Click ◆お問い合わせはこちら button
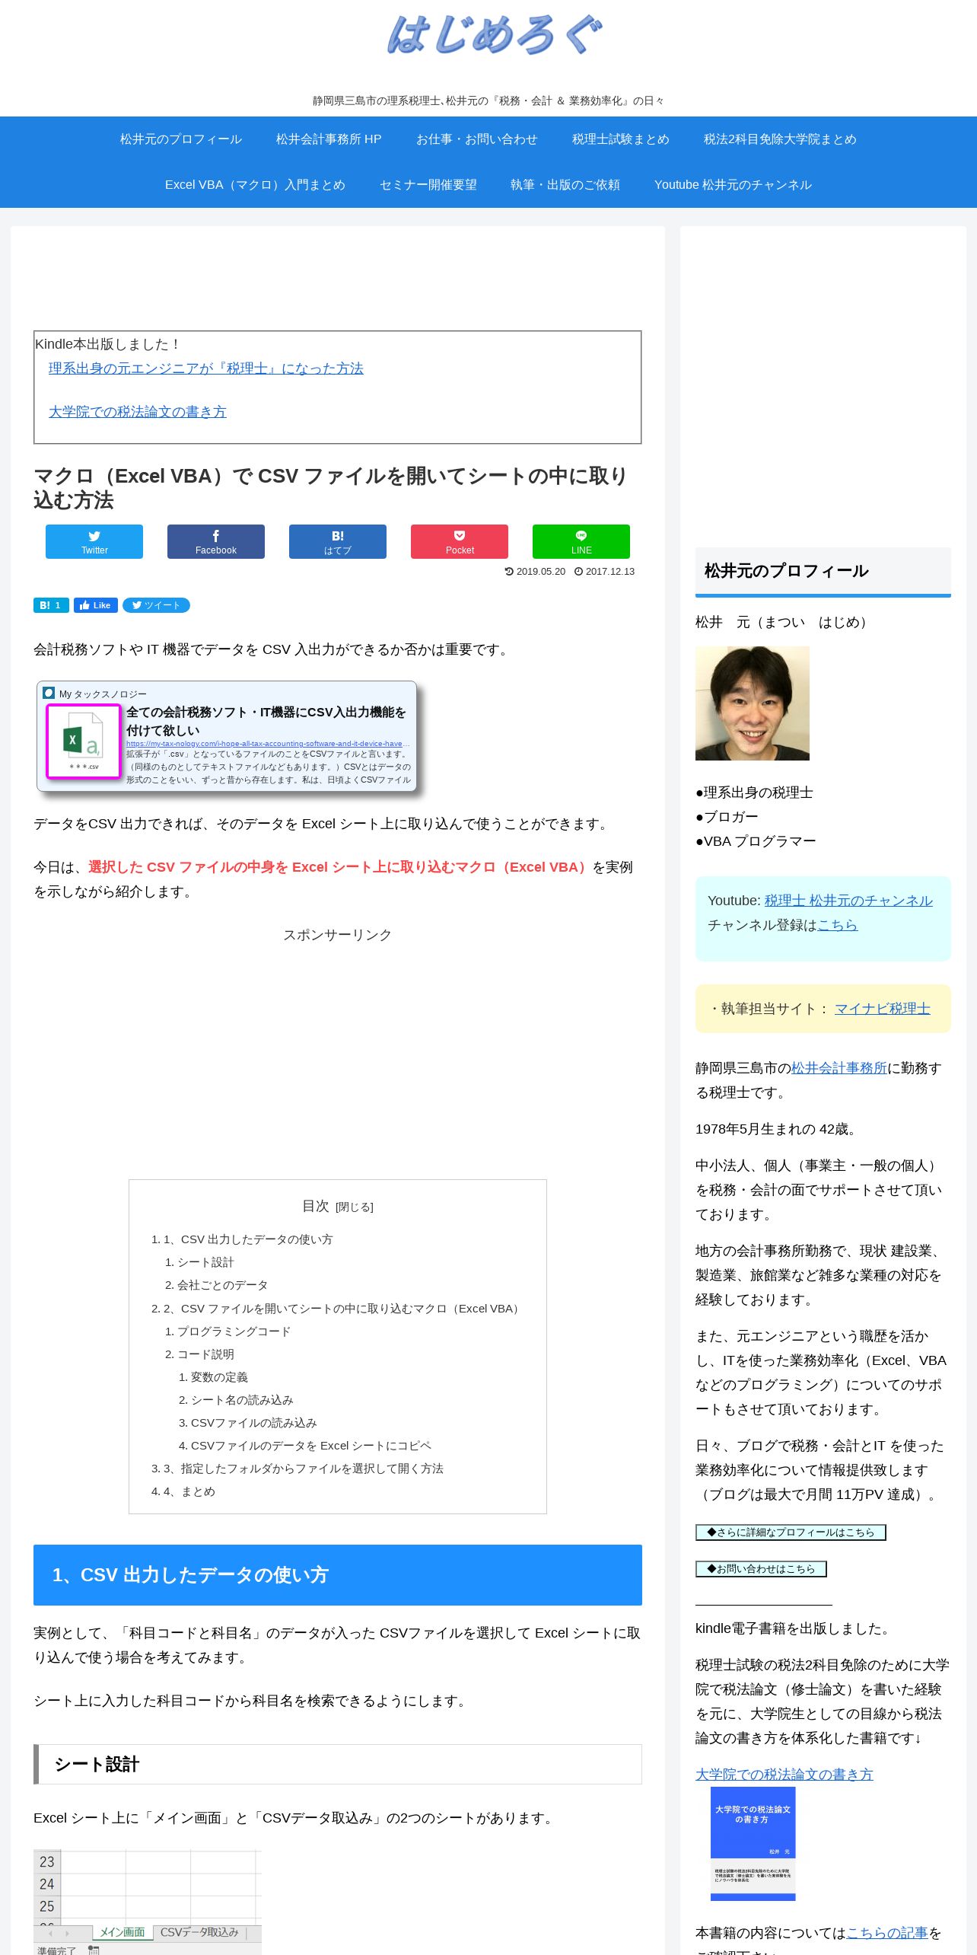This screenshot has width=977, height=1955. [761, 1569]
